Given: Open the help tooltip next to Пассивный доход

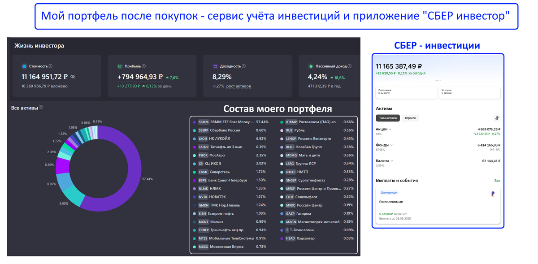Looking at the screenshot, I should (x=350, y=66).
